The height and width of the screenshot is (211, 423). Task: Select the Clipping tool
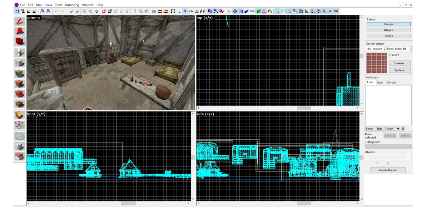click(x=19, y=115)
